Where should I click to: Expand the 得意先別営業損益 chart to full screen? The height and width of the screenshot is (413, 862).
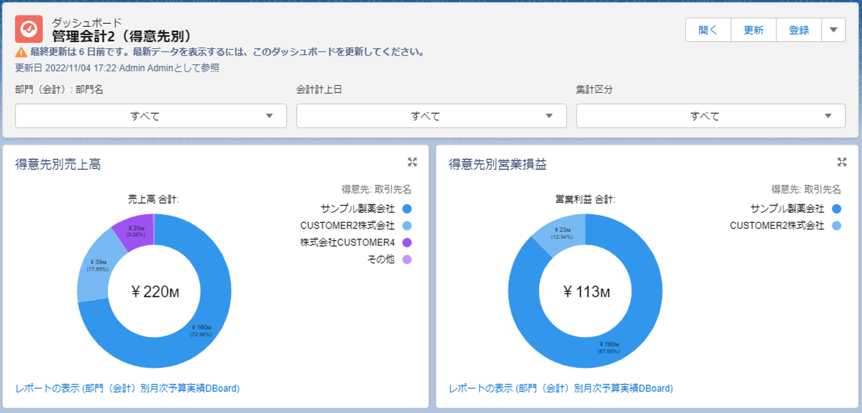[x=842, y=162]
